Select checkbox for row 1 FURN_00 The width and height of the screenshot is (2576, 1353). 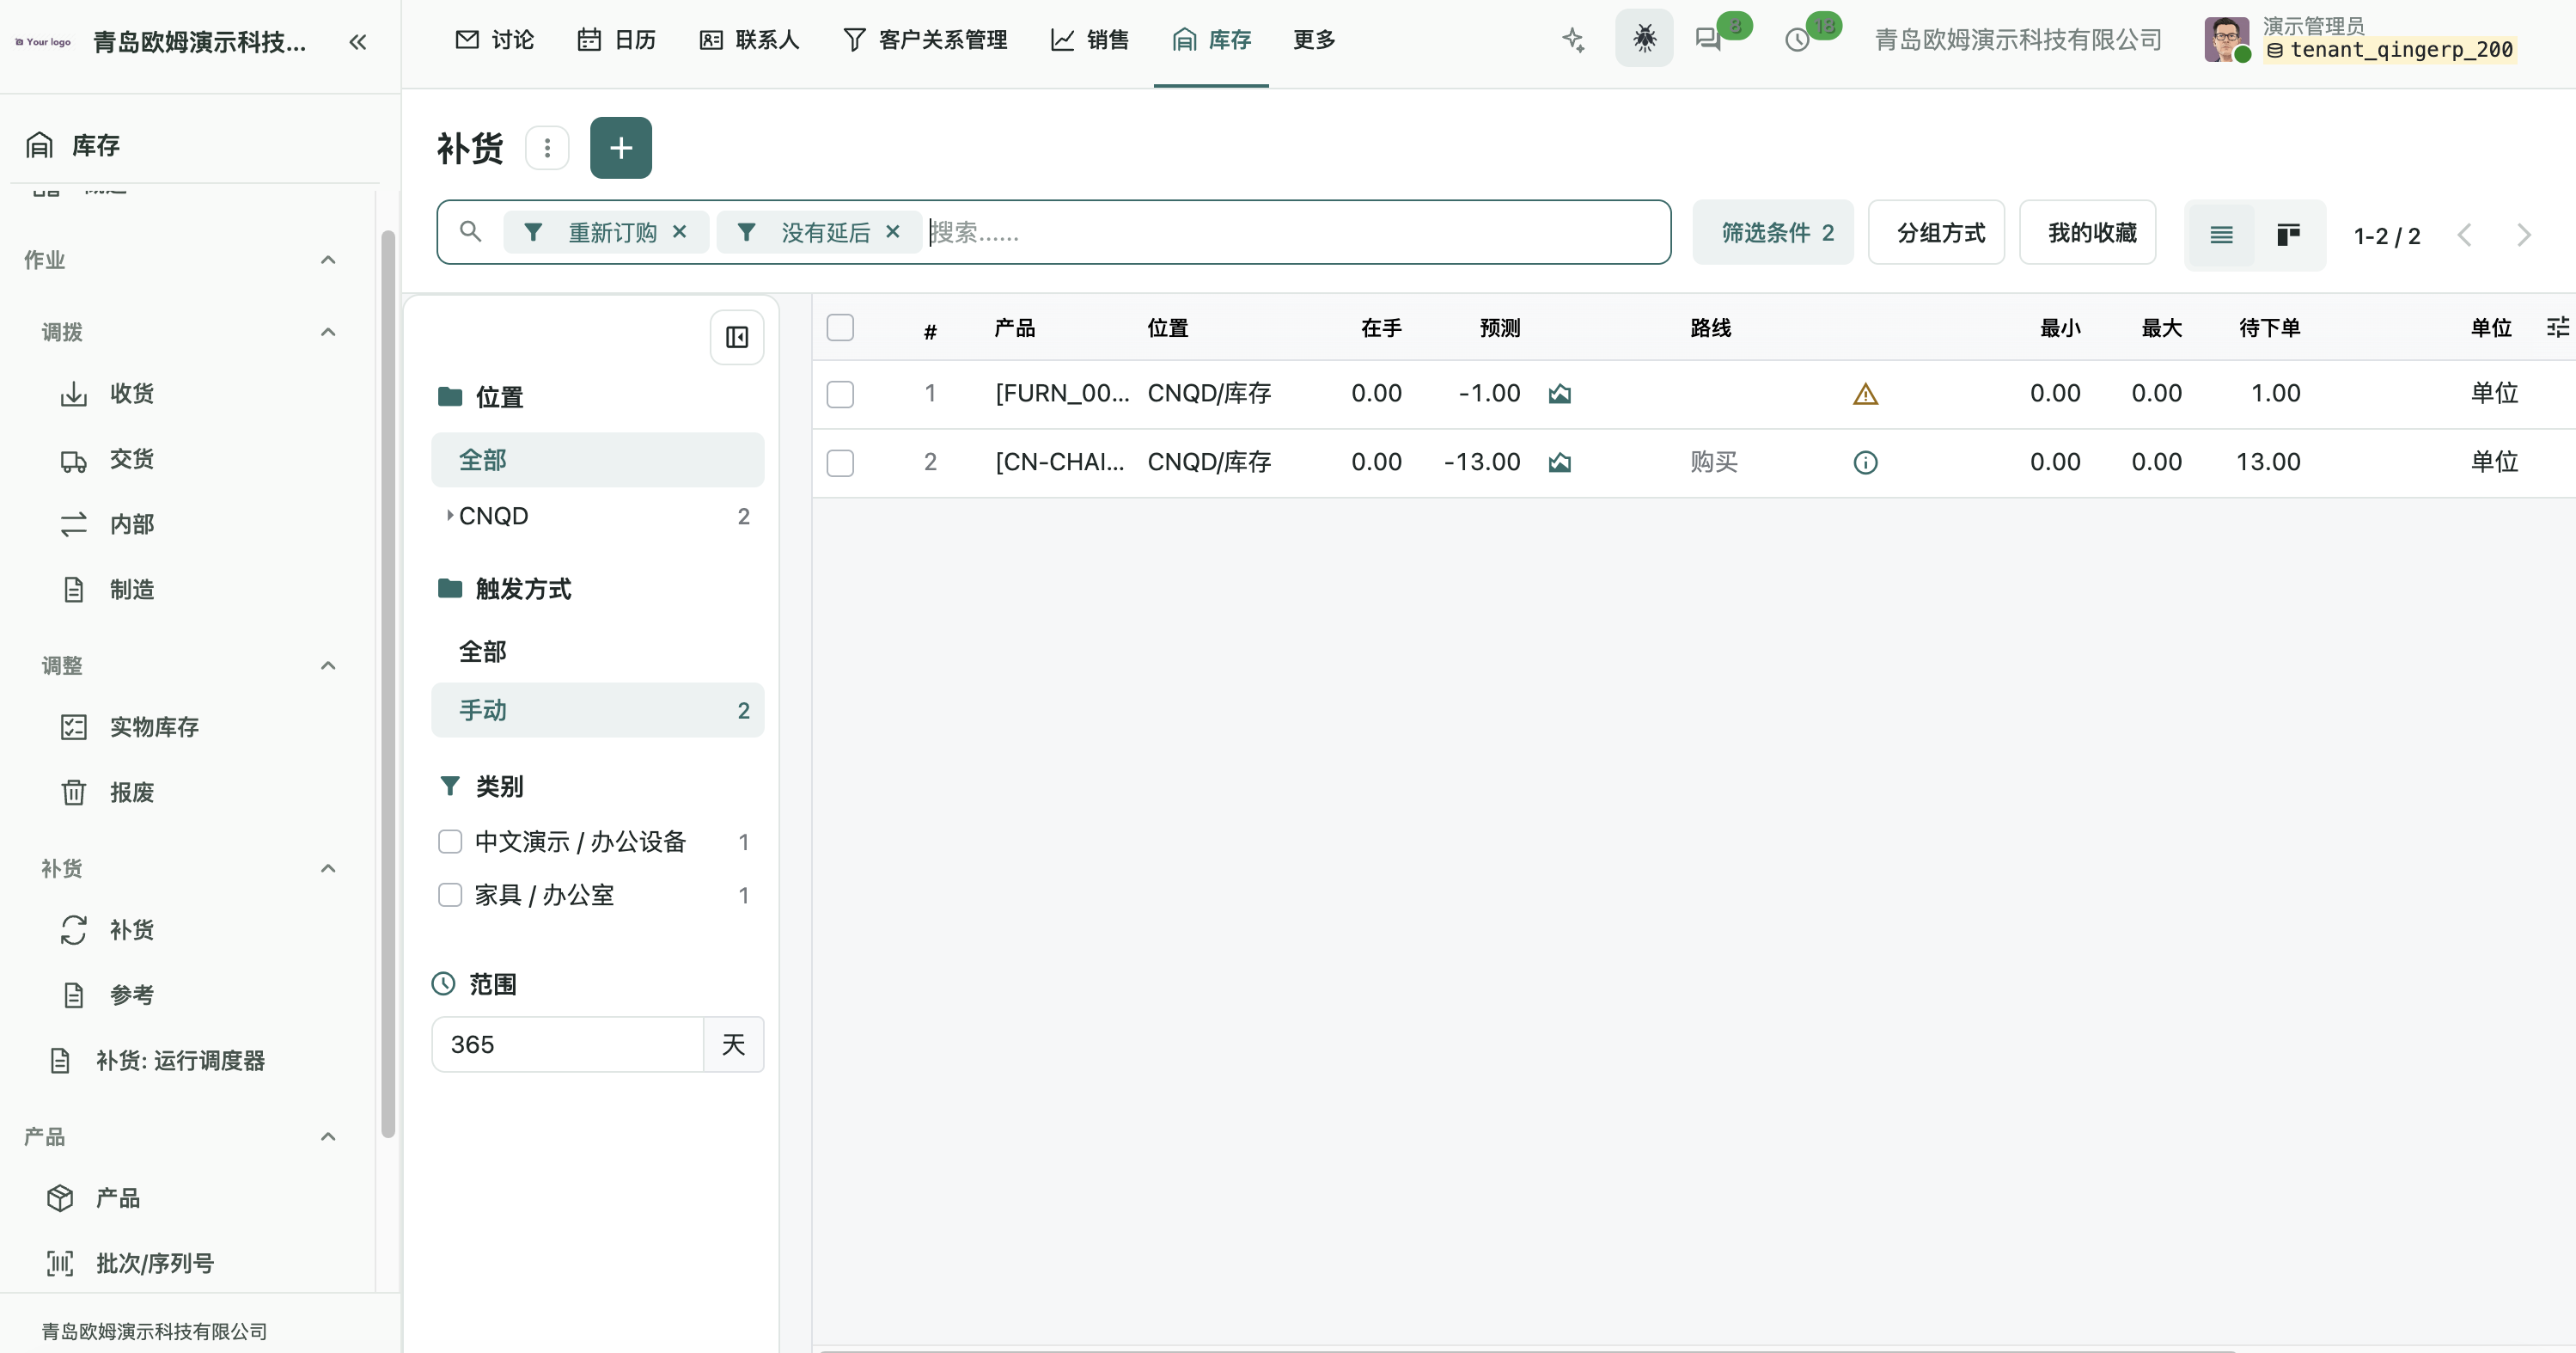click(x=840, y=395)
